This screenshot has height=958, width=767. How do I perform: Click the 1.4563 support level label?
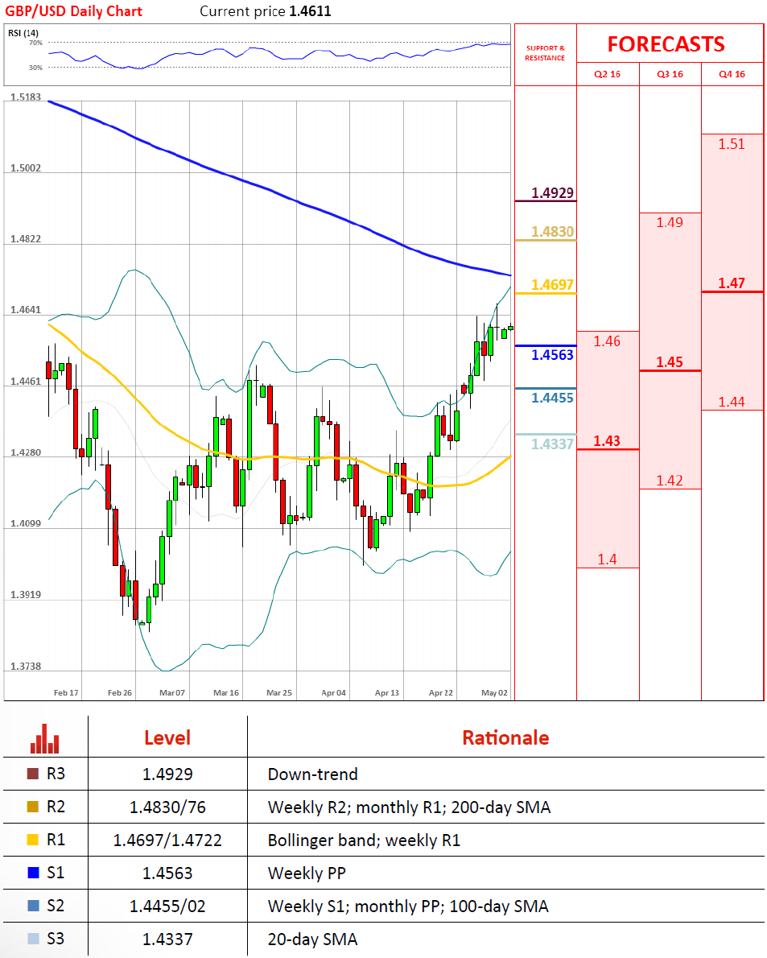[x=553, y=355]
